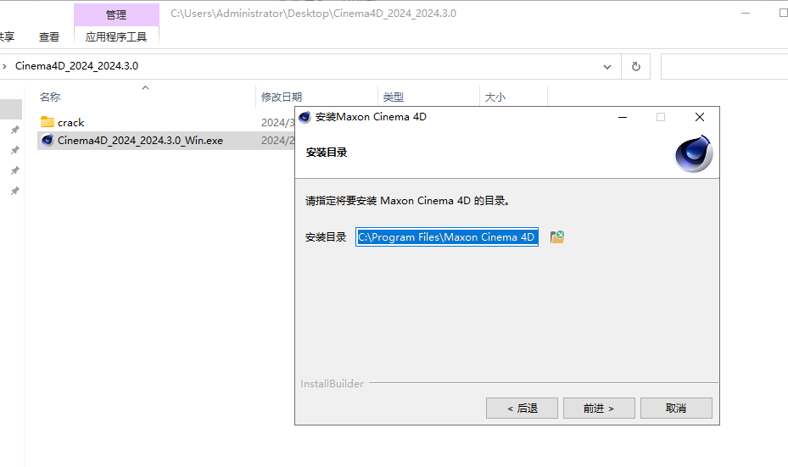Click the 取消 (Cancel) button in installer
Image resolution: width=788 pixels, height=467 pixels.
676,409
